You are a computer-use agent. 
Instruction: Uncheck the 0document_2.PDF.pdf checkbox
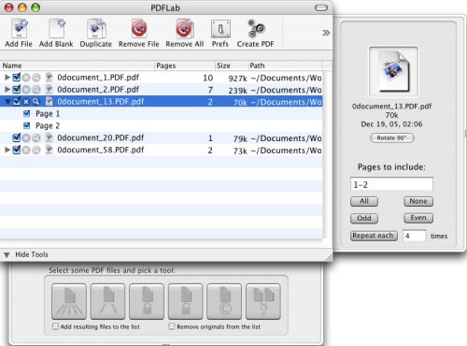tap(17, 89)
